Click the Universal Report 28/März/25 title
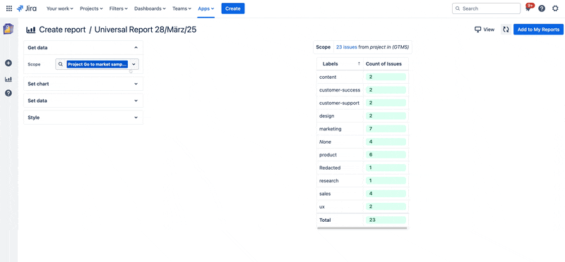The image size is (565, 262). pos(145,30)
